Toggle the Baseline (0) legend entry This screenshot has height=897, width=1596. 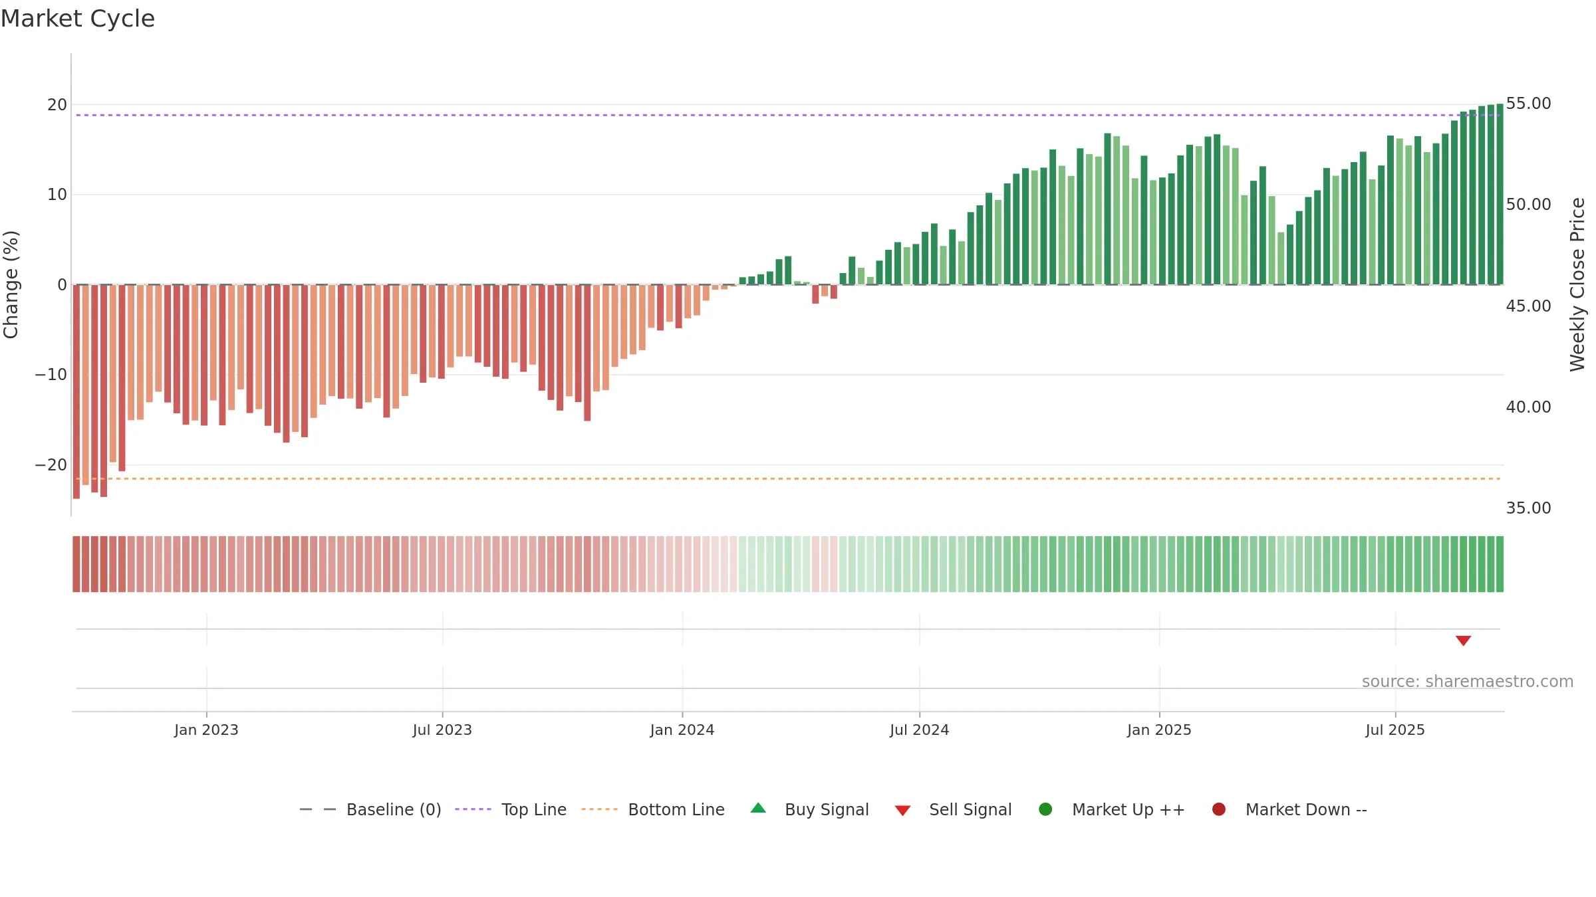click(370, 809)
